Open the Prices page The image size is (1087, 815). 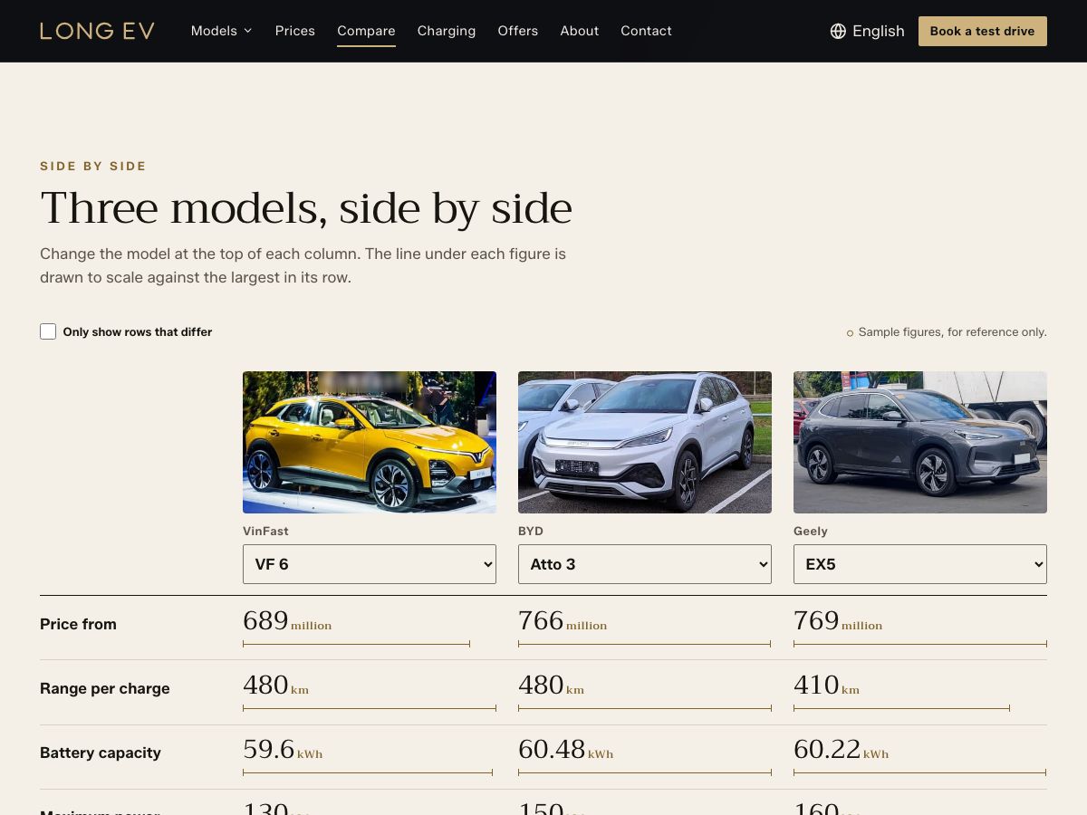(x=295, y=31)
